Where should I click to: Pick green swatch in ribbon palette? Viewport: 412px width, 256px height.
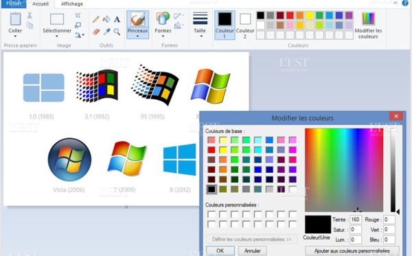[x=319, y=15]
